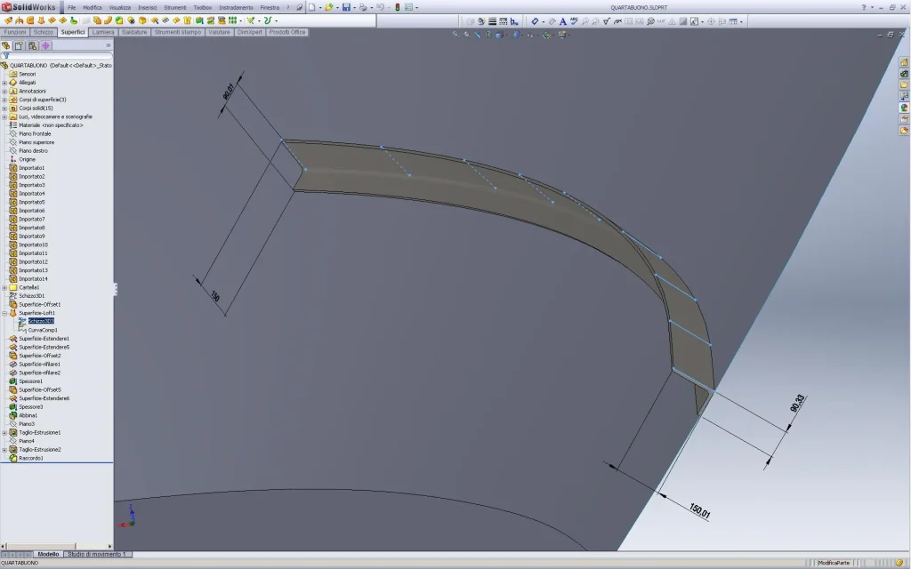
Task: Expand Corpi solidi(15) folder
Action: pyautogui.click(x=4, y=108)
